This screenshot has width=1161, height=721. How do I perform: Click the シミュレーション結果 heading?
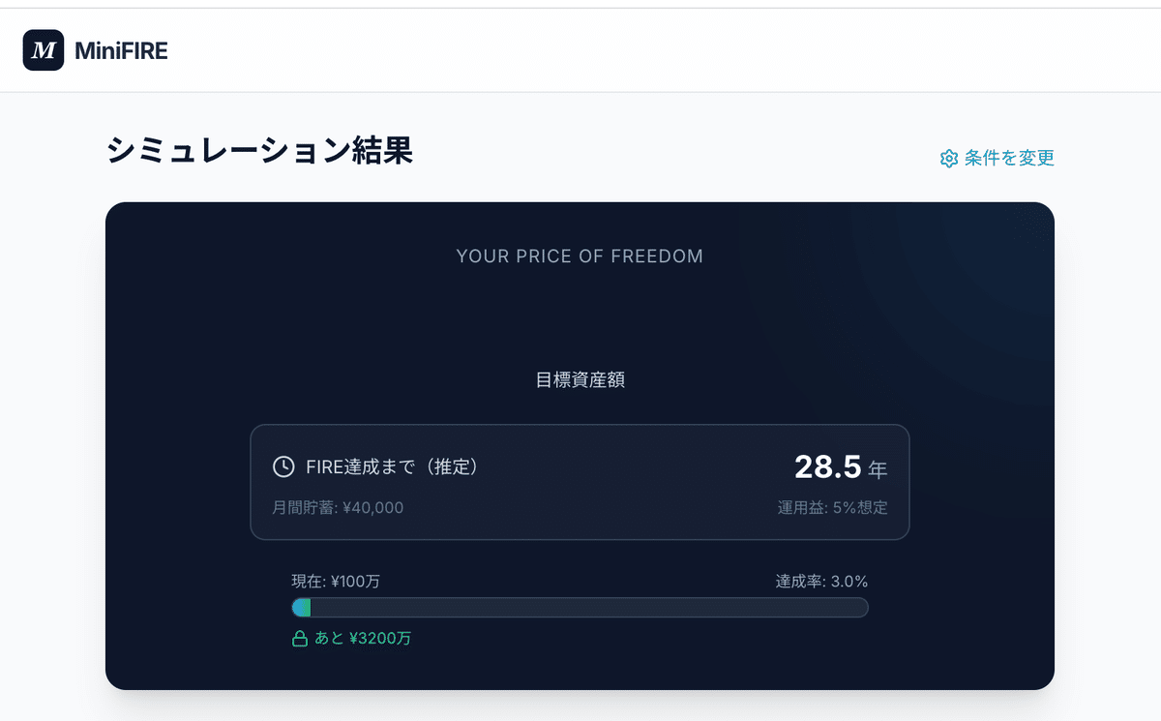[261, 151]
